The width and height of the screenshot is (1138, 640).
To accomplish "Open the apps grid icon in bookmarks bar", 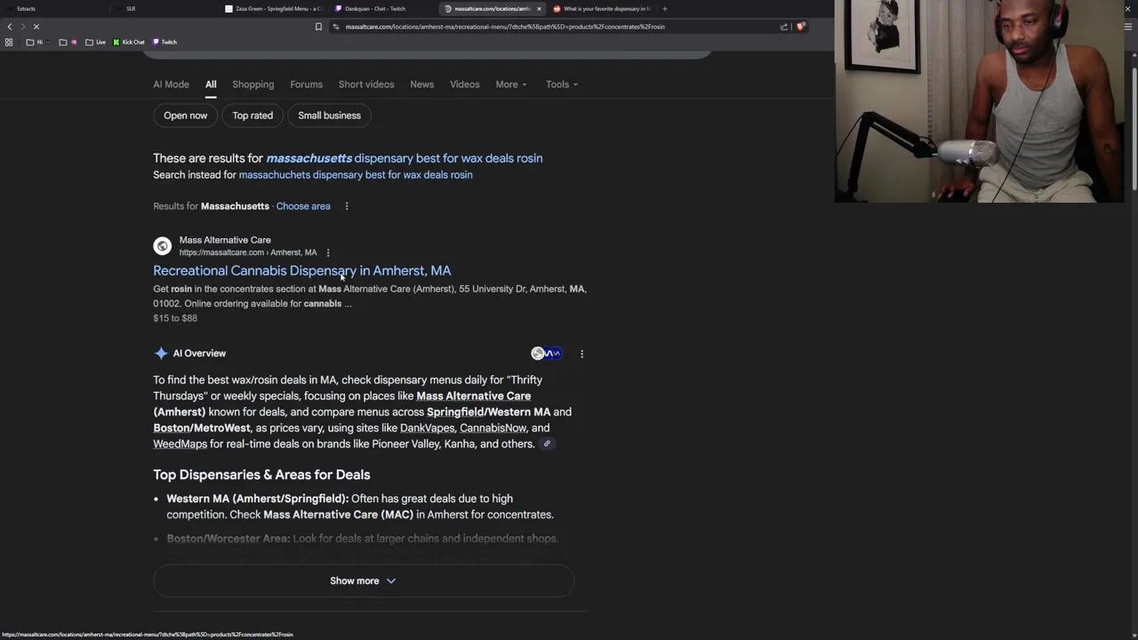I will 9,42.
